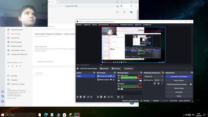The height and width of the screenshot is (117, 208).
Task: Open the fade transition type dropdown
Action: pyautogui.click(x=153, y=77)
